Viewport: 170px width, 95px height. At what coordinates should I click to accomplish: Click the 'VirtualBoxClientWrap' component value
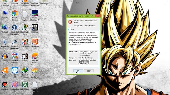[85, 58]
